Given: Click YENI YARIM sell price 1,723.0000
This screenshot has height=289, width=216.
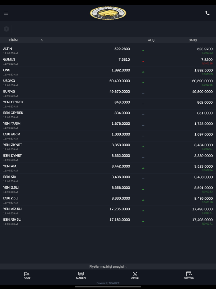Looking at the screenshot, I should click(203, 124).
